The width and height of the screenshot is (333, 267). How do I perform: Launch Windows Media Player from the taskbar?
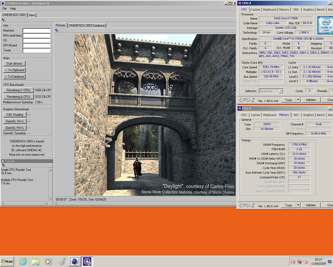(x=48, y=262)
